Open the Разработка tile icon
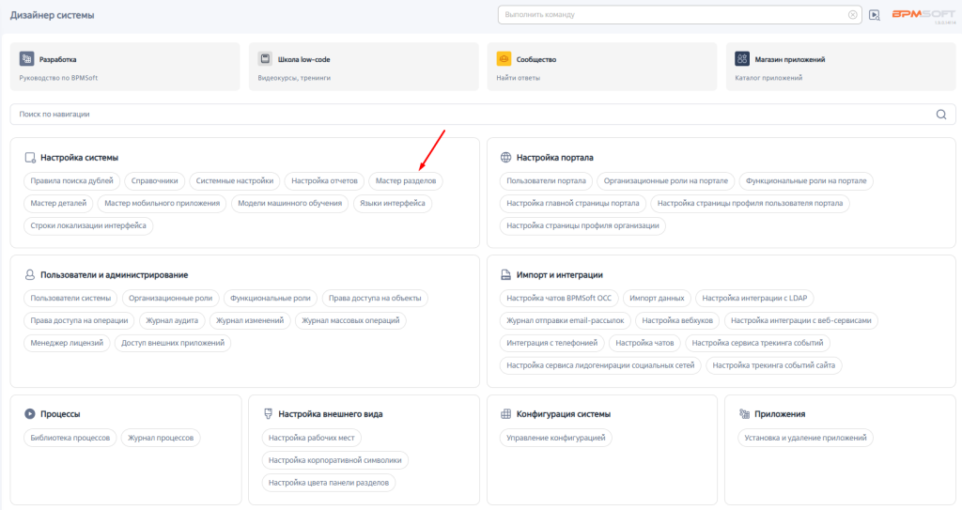The width and height of the screenshot is (962, 510). click(x=26, y=59)
